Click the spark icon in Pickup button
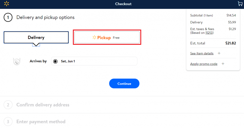This screenshot has height=128, width=244. click(x=94, y=37)
